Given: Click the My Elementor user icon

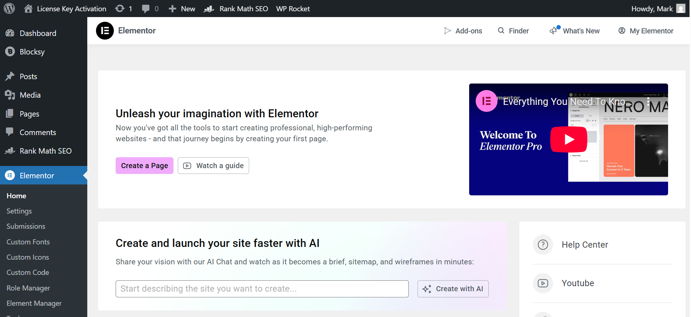Looking at the screenshot, I should [622, 31].
